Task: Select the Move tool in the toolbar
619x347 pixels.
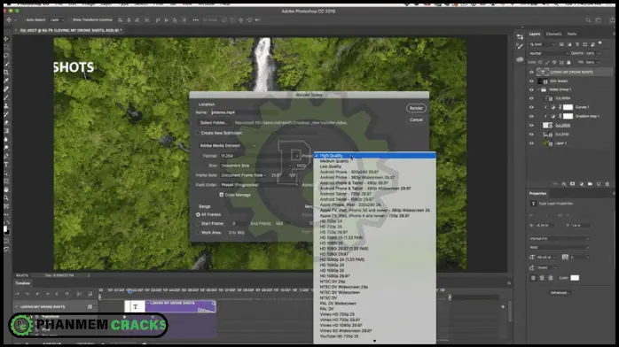Action: click(6, 39)
